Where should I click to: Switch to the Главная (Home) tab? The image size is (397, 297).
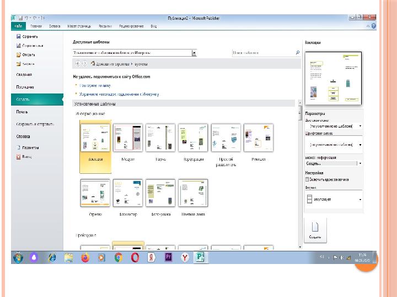click(36, 26)
